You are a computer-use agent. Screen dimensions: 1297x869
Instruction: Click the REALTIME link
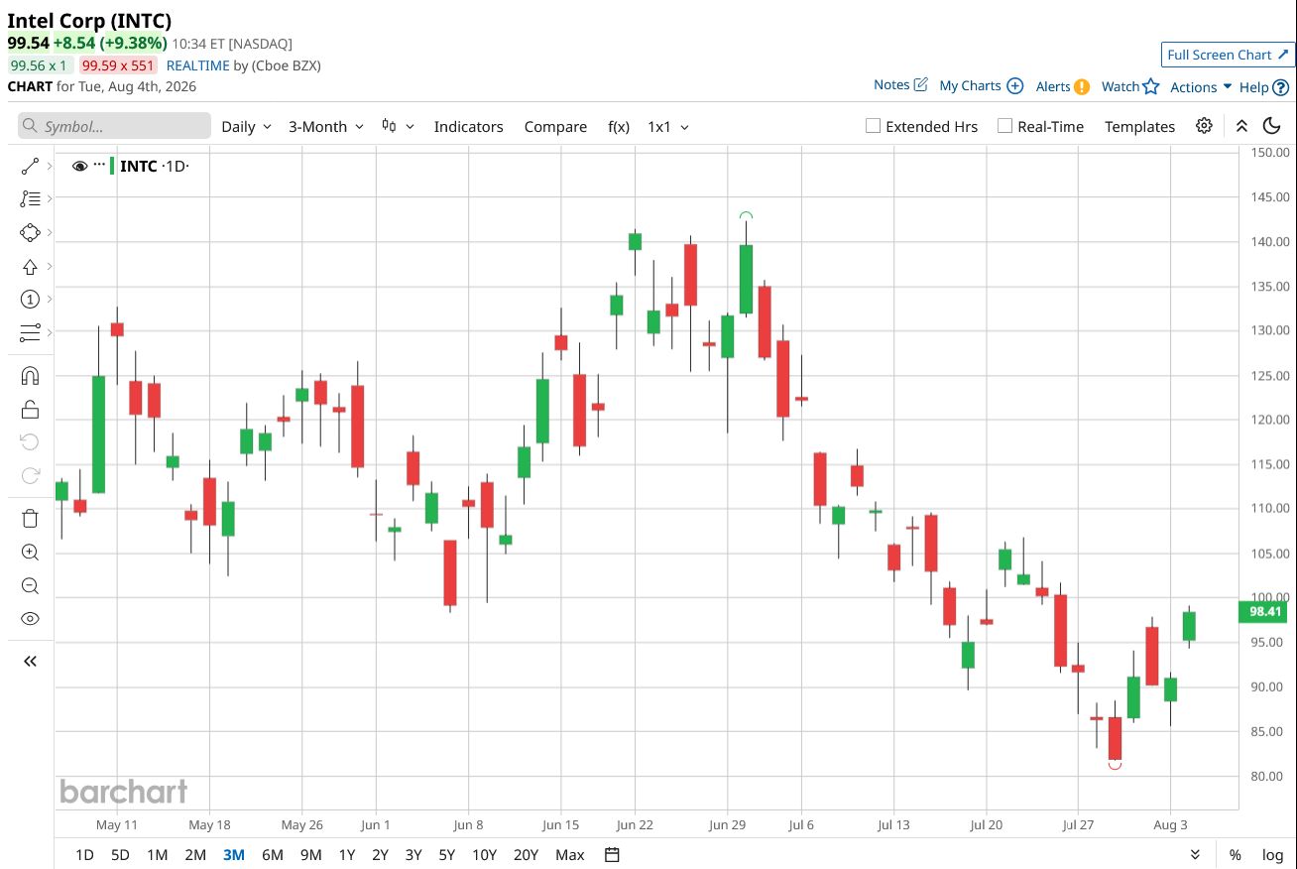coord(197,65)
